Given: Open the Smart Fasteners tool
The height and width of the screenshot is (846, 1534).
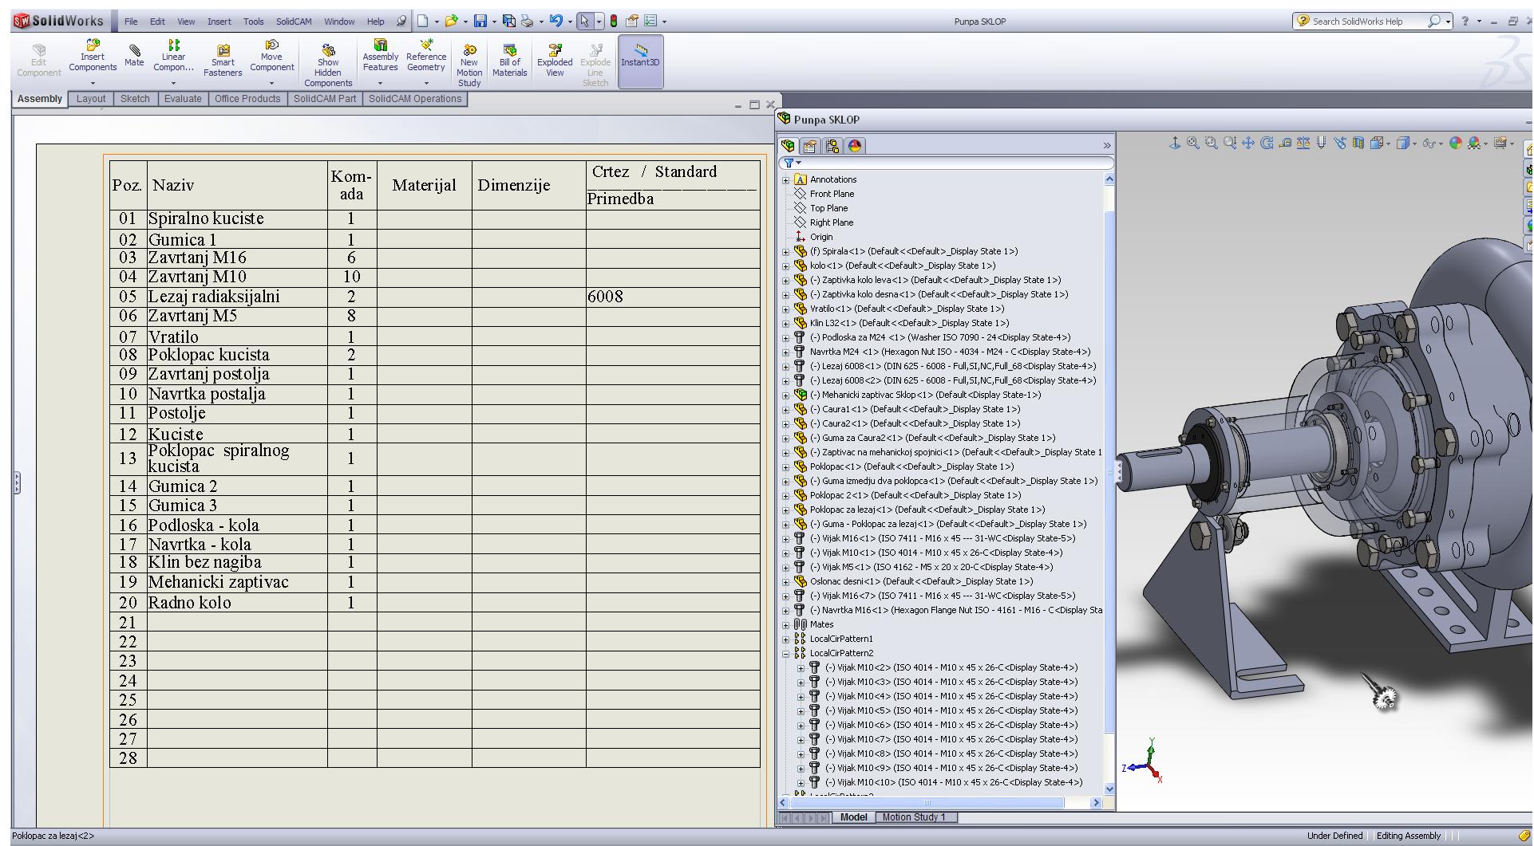Looking at the screenshot, I should 223,61.
